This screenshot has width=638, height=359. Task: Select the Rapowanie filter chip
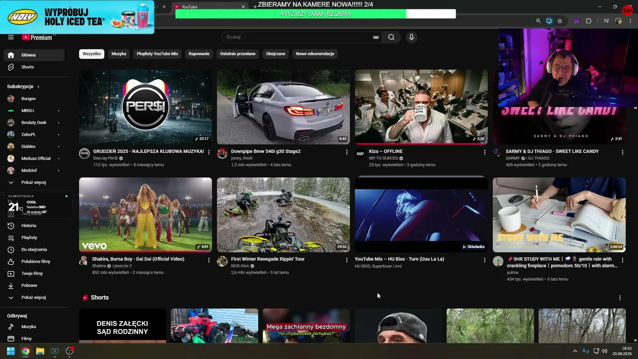pyautogui.click(x=199, y=54)
